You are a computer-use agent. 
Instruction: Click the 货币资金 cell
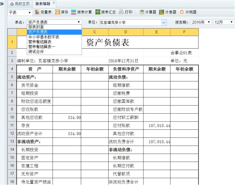[35, 85]
